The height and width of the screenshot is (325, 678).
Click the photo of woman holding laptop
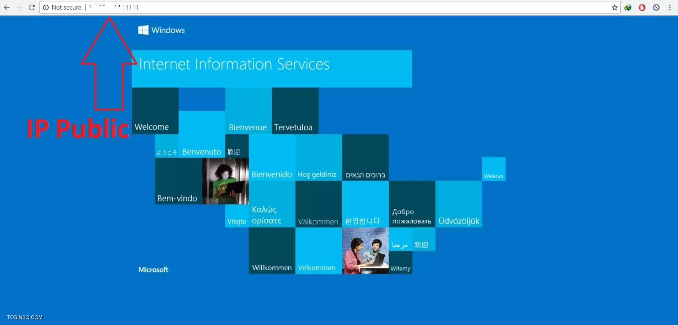coord(225,181)
